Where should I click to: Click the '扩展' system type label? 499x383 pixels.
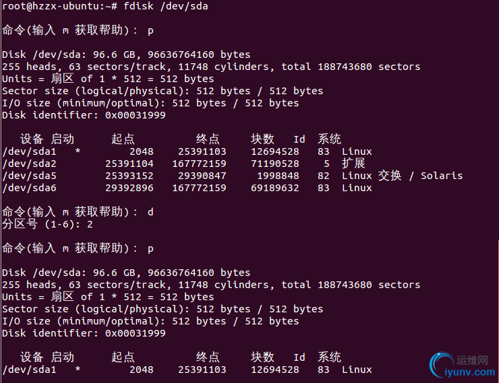(353, 164)
